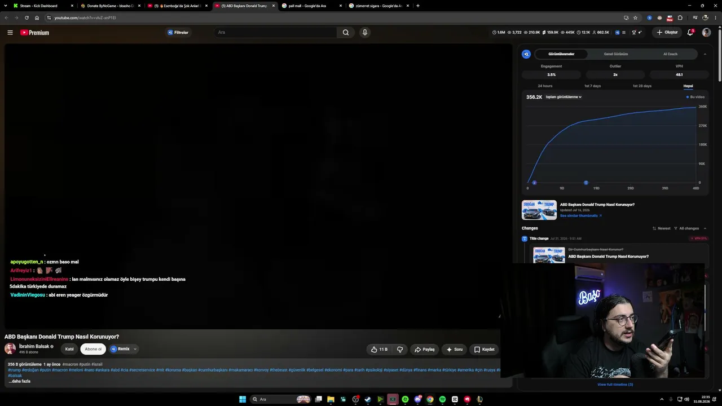Open Chrome three-dot menu

tap(715, 17)
